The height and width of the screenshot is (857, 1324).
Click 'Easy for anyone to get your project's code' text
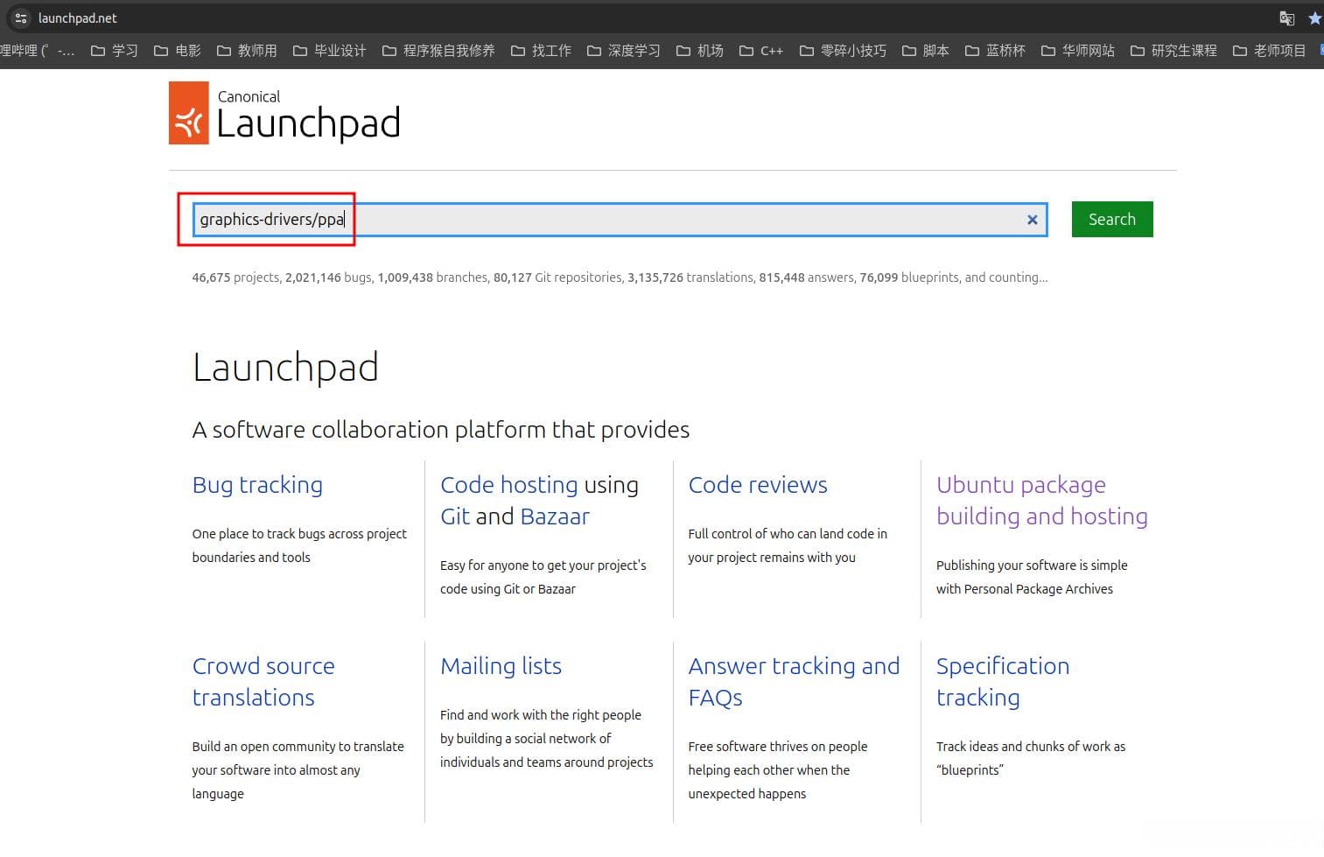pos(543,577)
